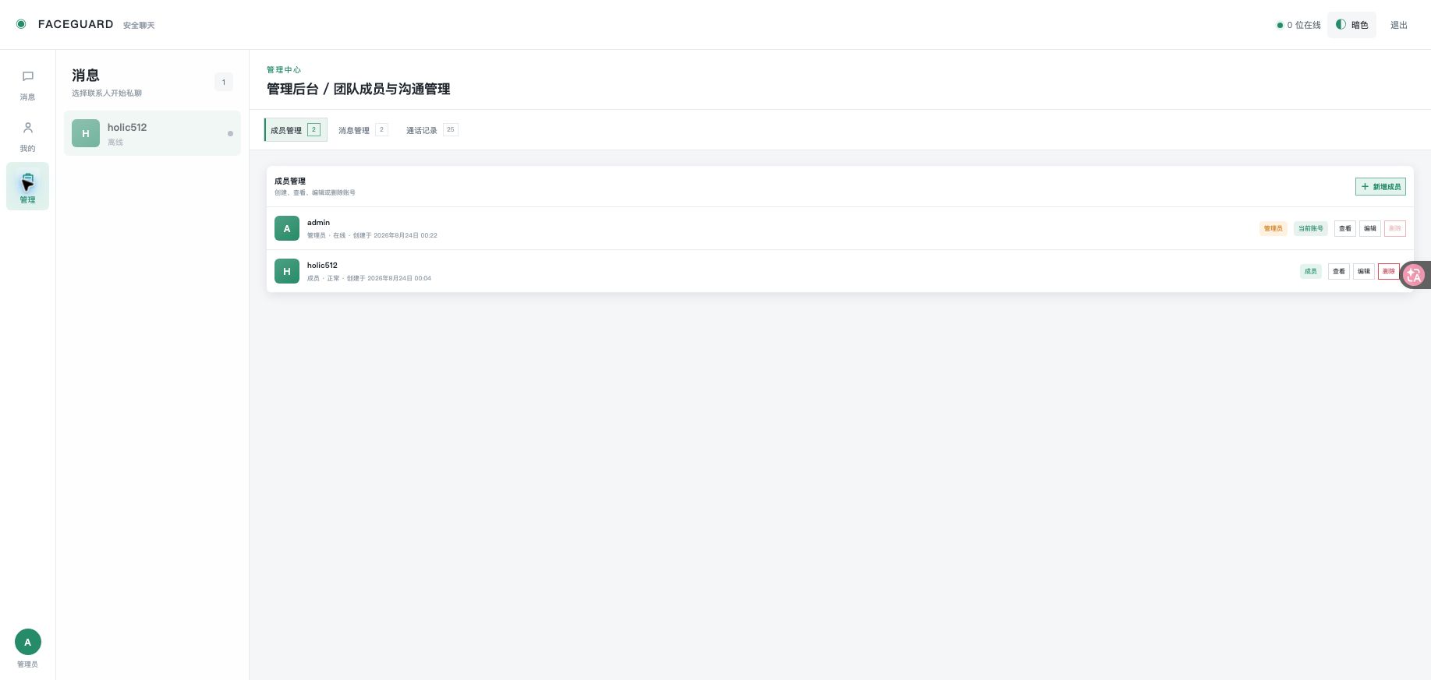Open the 消息 chat icon in sidebar

[27, 76]
